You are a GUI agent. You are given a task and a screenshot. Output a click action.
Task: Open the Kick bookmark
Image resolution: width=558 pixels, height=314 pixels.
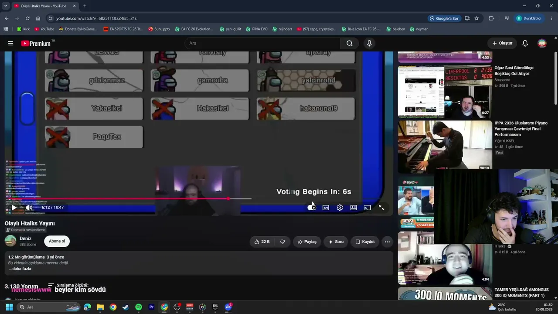pos(23,29)
